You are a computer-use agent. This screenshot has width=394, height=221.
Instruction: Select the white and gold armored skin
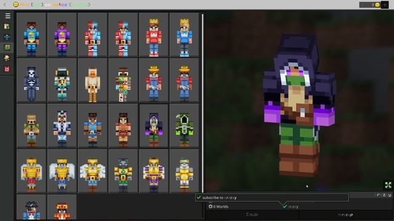click(185, 171)
